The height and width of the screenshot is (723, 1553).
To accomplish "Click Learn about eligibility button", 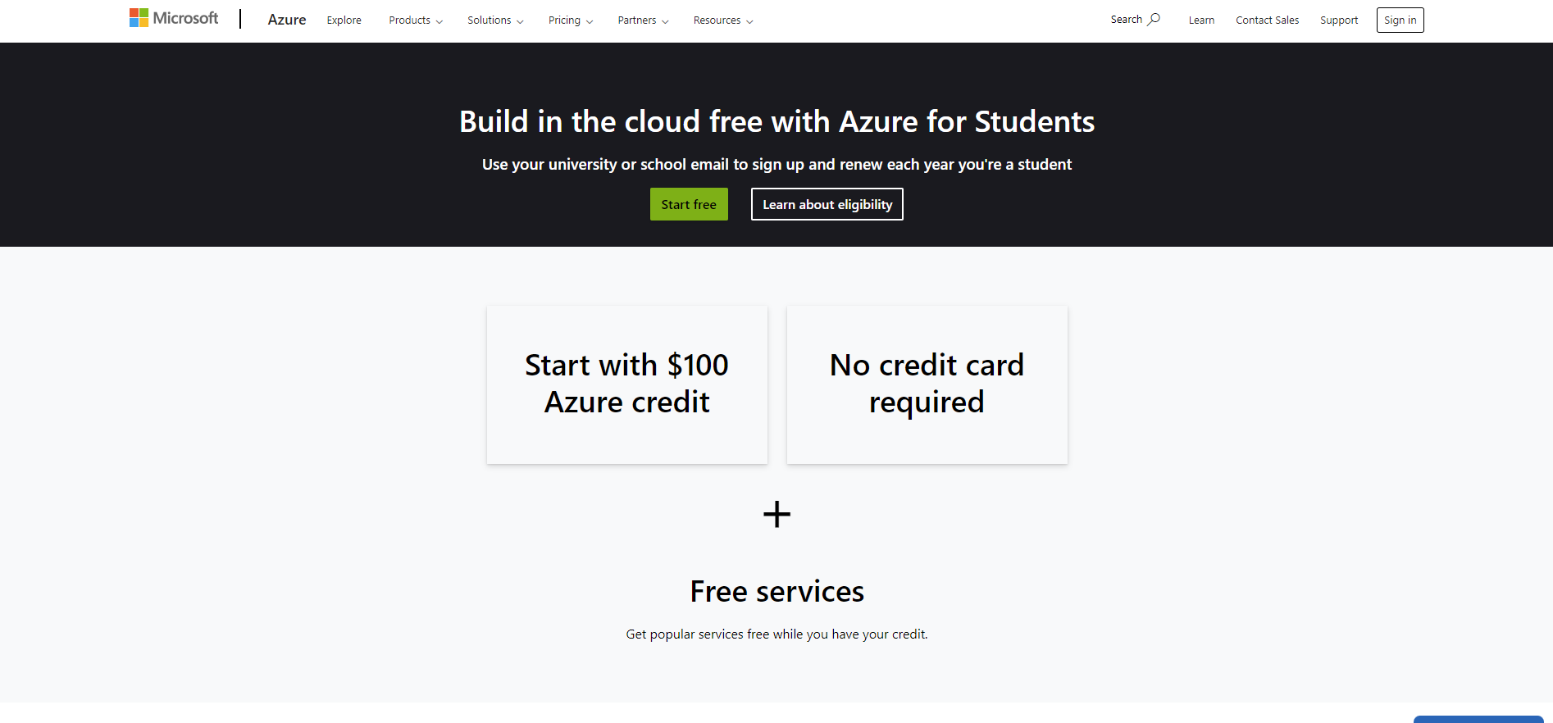I will coord(827,204).
